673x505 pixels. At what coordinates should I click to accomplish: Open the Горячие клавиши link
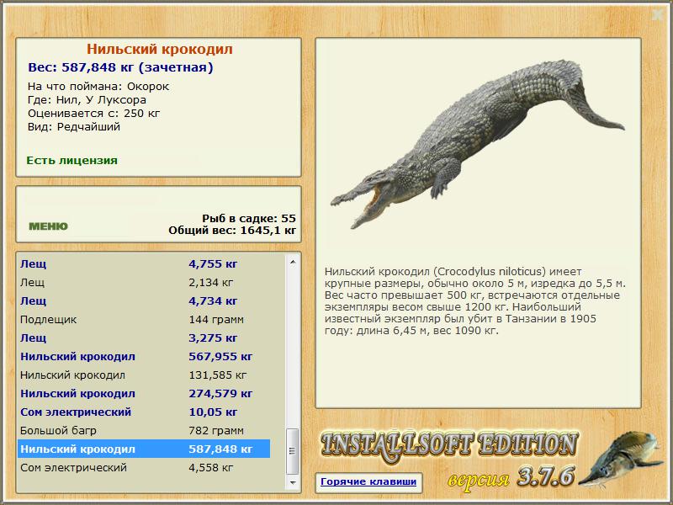pos(368,481)
